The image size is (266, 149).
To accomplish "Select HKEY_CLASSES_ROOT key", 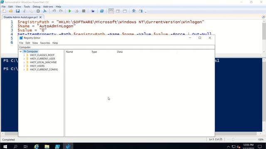I will pyautogui.click(x=42, y=55).
